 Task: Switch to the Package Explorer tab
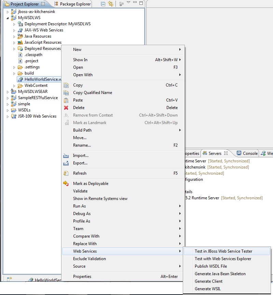72,4
